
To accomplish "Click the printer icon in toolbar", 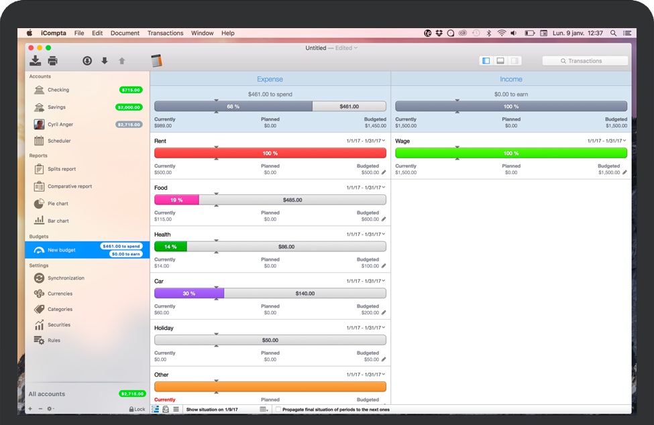I will point(52,61).
